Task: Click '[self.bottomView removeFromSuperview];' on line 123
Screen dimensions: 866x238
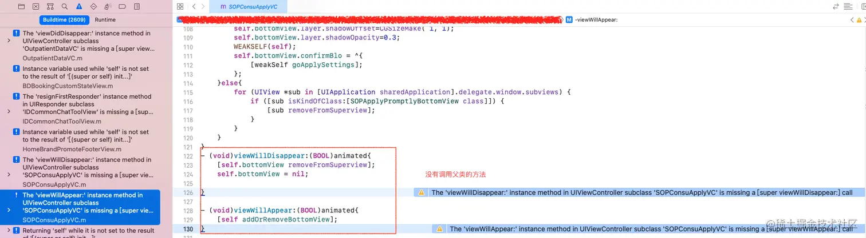Action: pyautogui.click(x=296, y=164)
